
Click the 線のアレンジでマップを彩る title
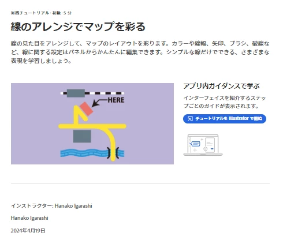tap(78, 27)
